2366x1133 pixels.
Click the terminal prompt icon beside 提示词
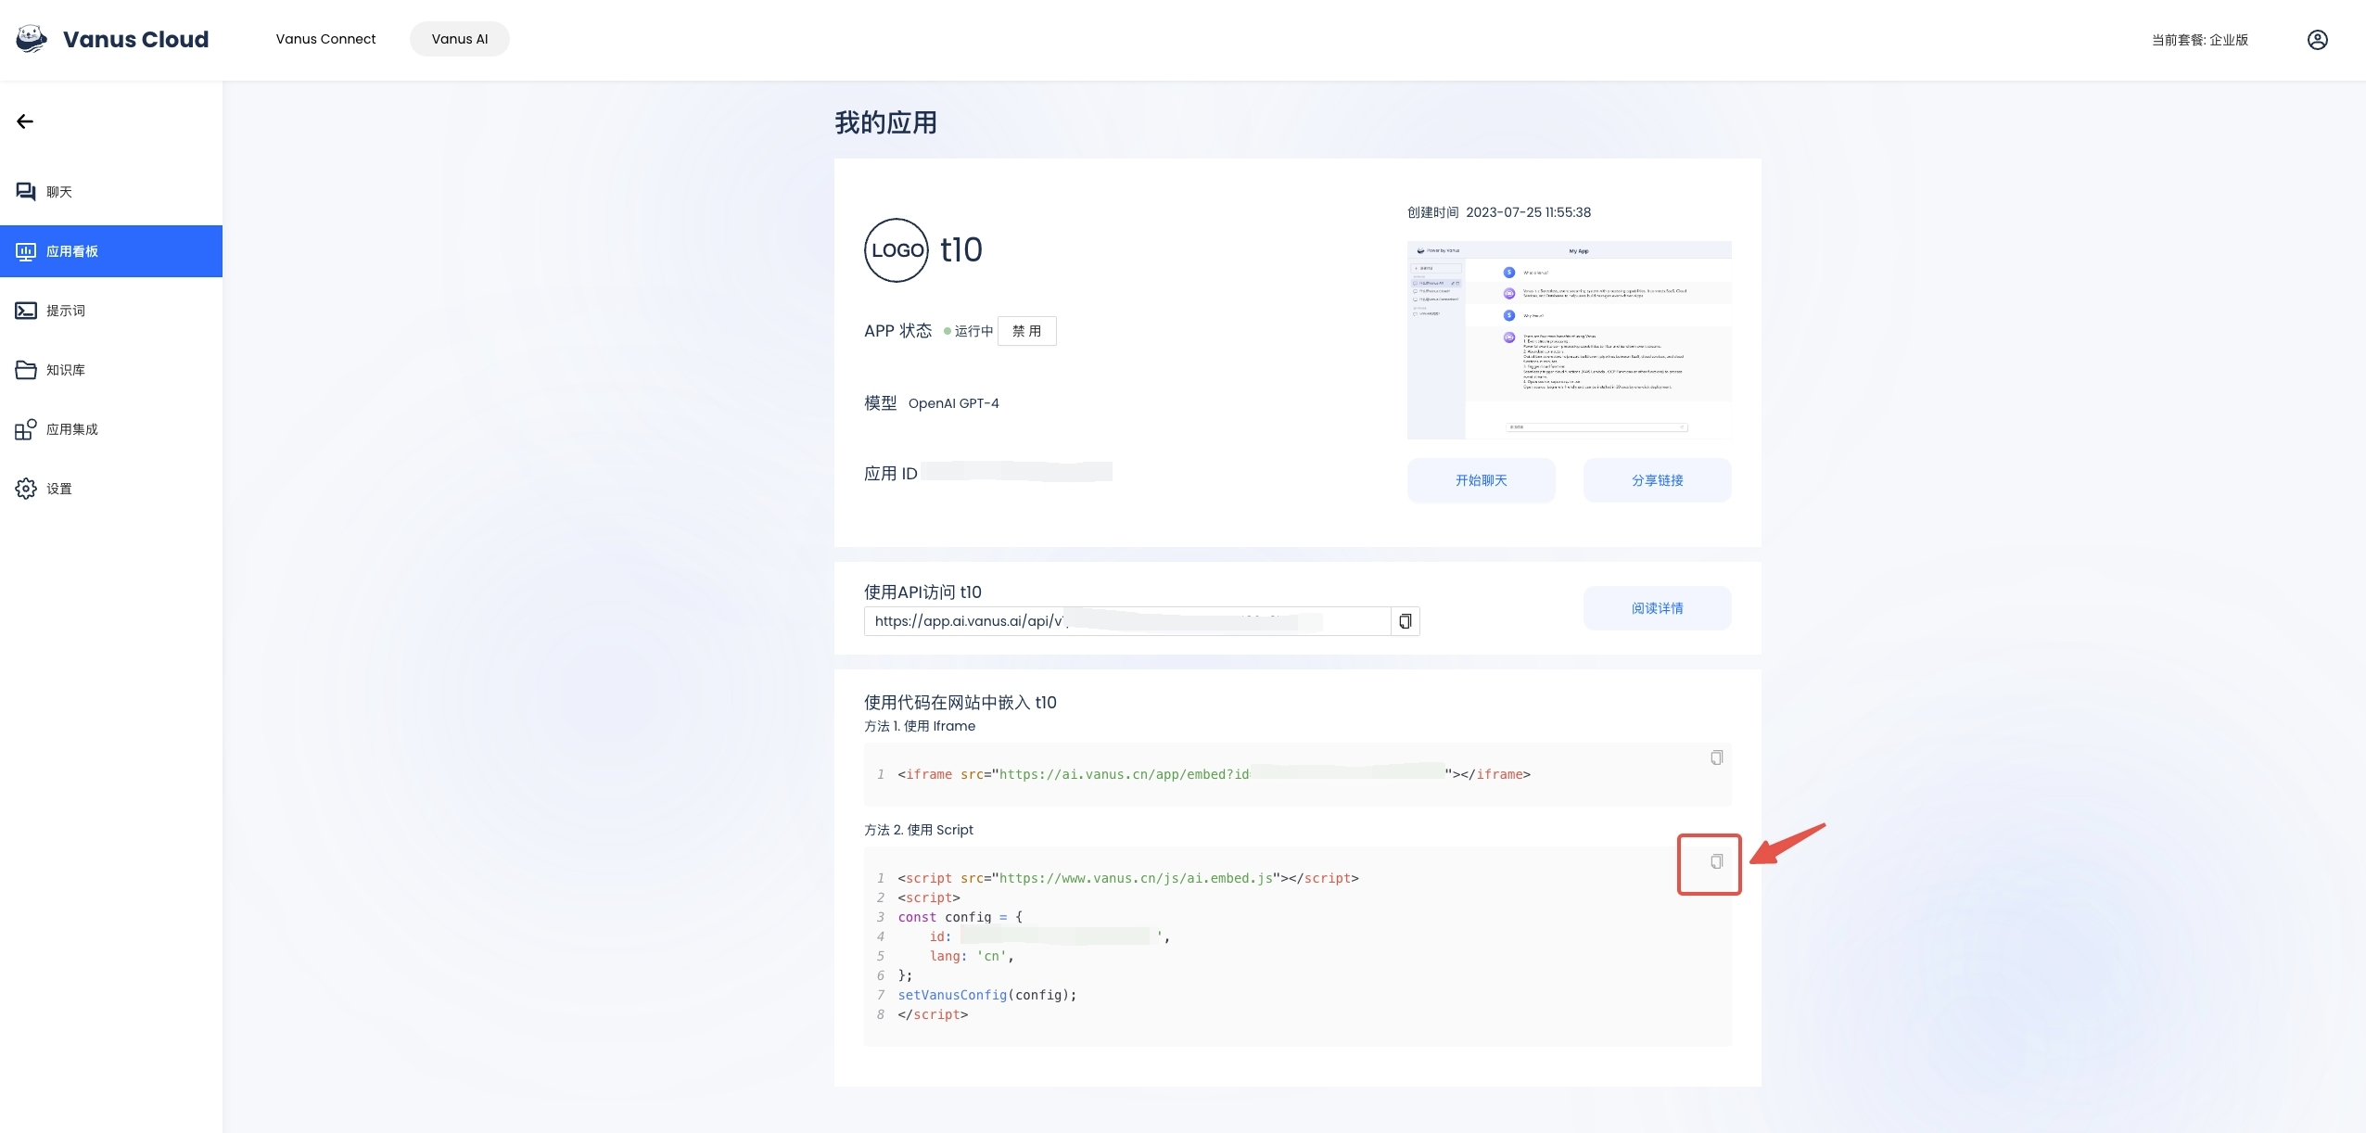tap(26, 311)
